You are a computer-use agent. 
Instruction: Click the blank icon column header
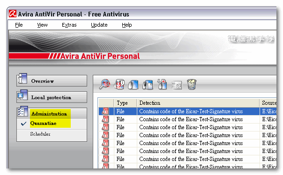point(106,103)
